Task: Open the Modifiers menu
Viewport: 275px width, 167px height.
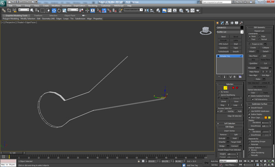Action: point(56,6)
